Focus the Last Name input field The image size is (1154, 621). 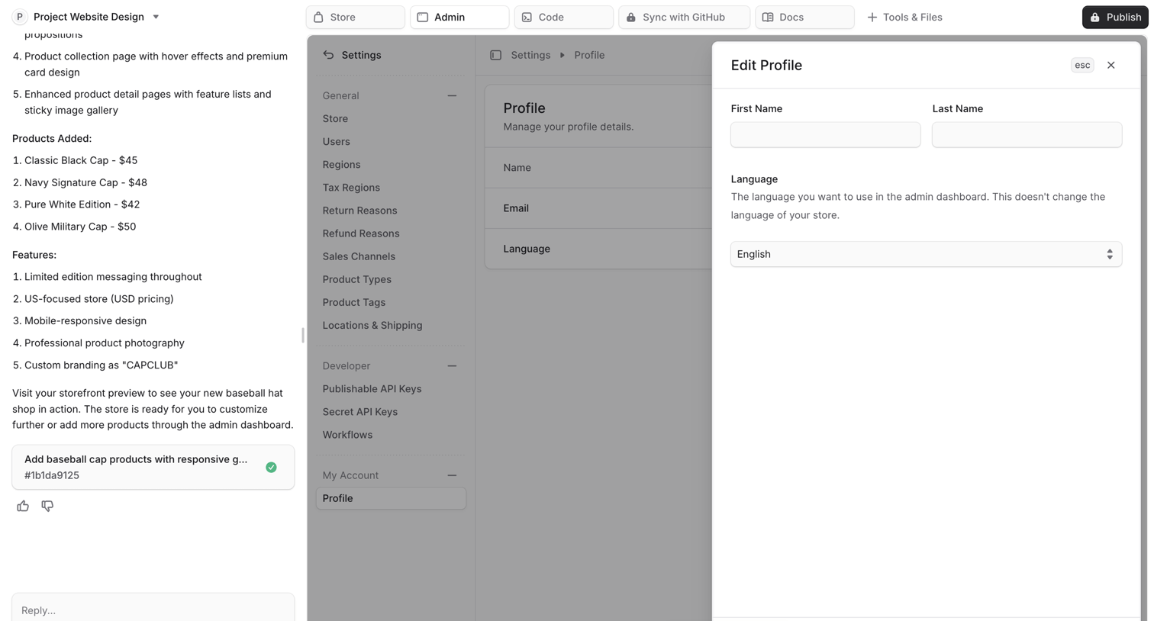click(x=1027, y=134)
